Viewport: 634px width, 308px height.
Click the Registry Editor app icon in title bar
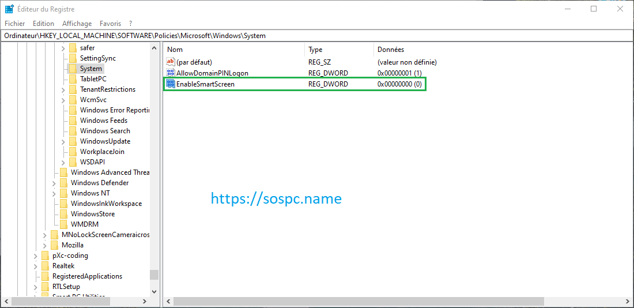(x=9, y=9)
